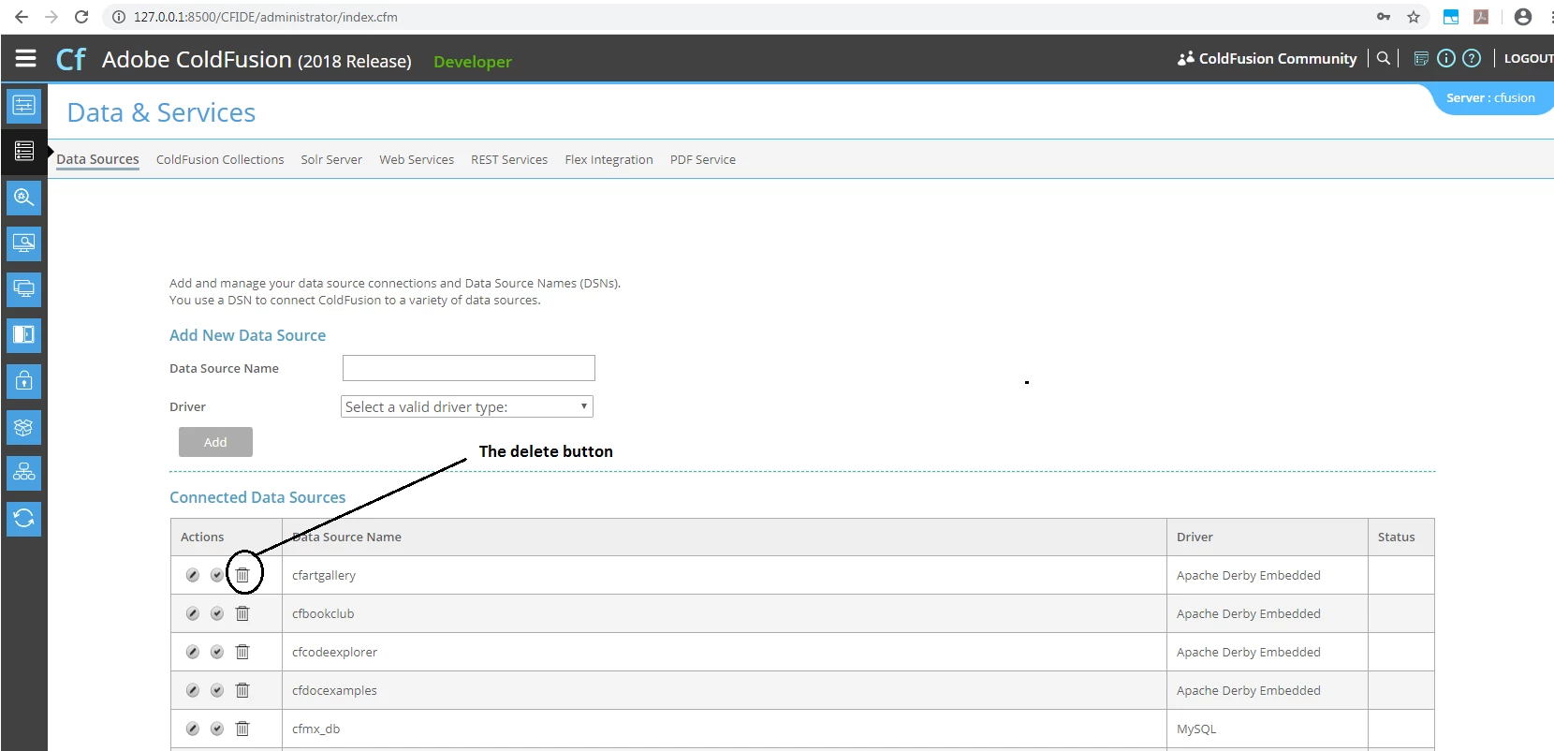Delete the cfartgallery data source

[x=242, y=575]
